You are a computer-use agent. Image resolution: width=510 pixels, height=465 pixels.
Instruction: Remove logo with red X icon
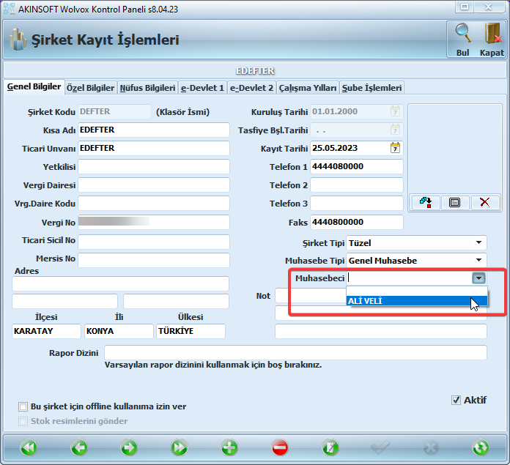(x=484, y=202)
